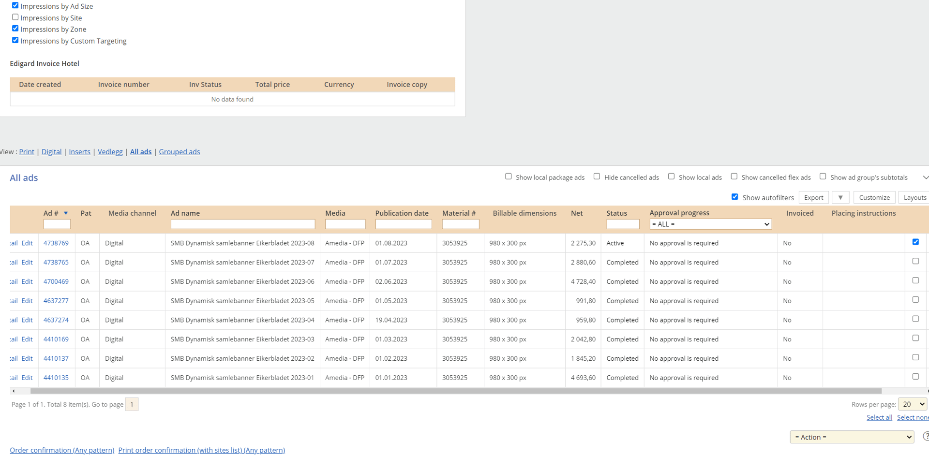The width and height of the screenshot is (929, 456).
Task: Click the Layouts button
Action: point(914,197)
